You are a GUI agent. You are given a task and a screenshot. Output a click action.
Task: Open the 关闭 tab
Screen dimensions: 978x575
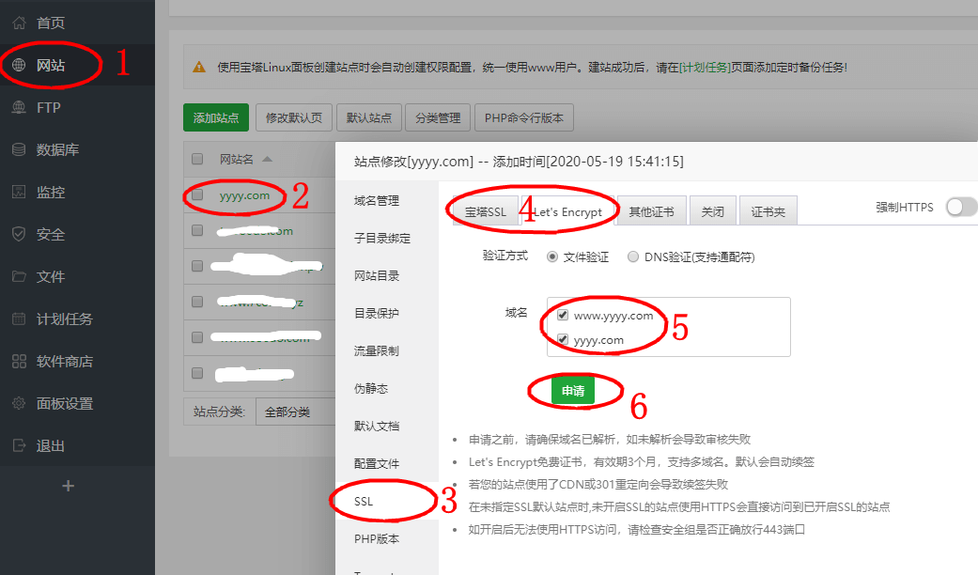point(712,211)
